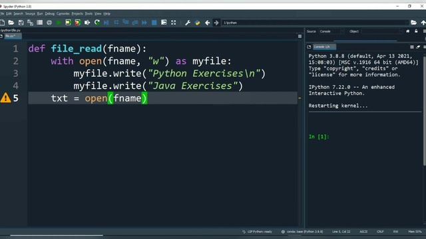Save the current file
This screenshot has width=426, height=239.
click(x=21, y=23)
